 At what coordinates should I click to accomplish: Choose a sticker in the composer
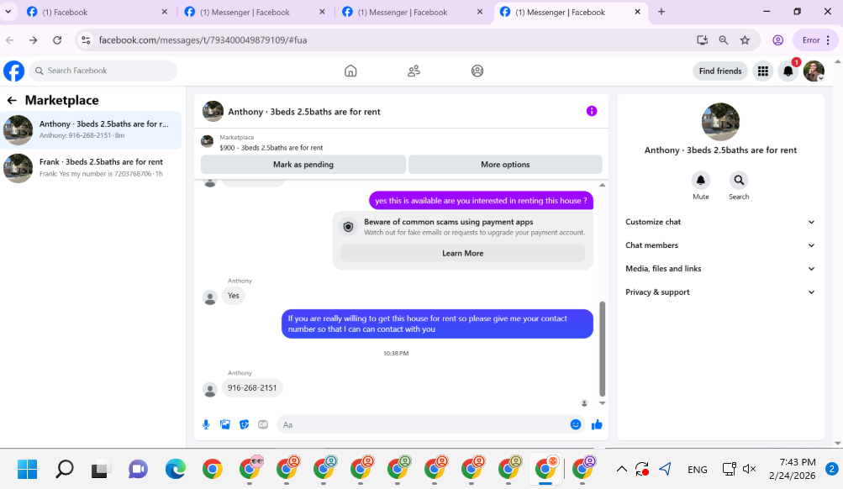[244, 424]
